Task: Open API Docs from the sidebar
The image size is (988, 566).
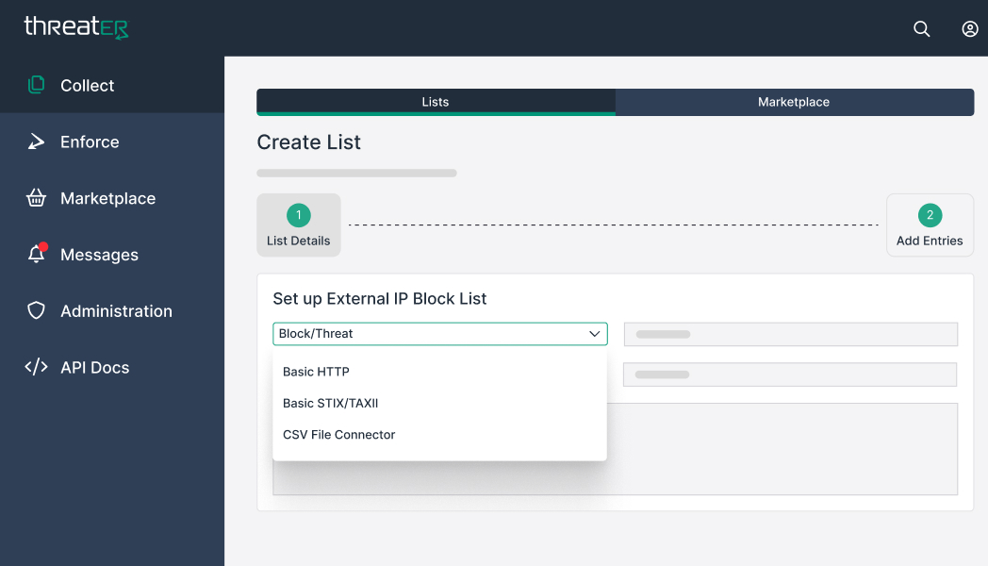Action: 94,368
